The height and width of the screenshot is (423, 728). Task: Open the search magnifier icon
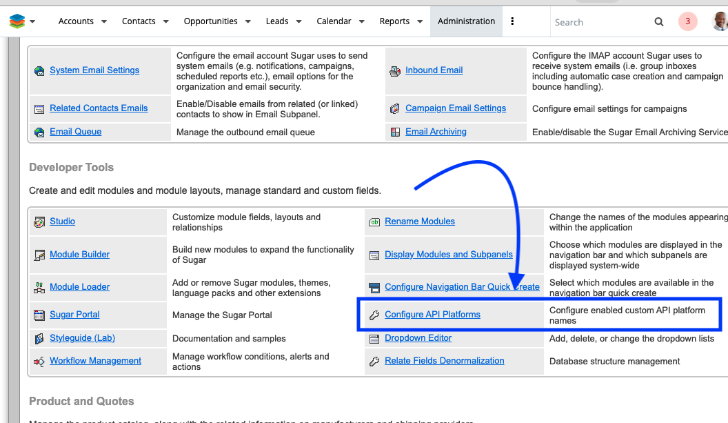658,21
